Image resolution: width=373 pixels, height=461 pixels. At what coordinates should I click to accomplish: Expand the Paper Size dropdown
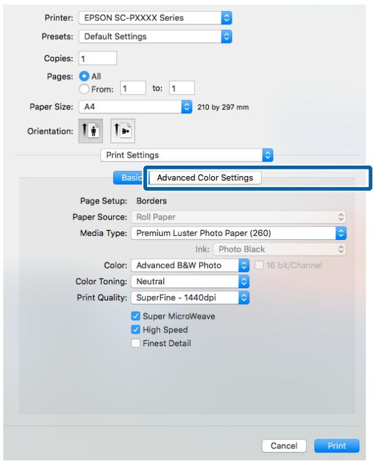[135, 107]
